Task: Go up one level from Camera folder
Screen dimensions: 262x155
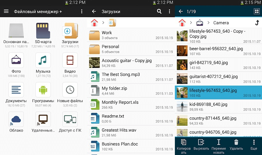Action: 257,23
